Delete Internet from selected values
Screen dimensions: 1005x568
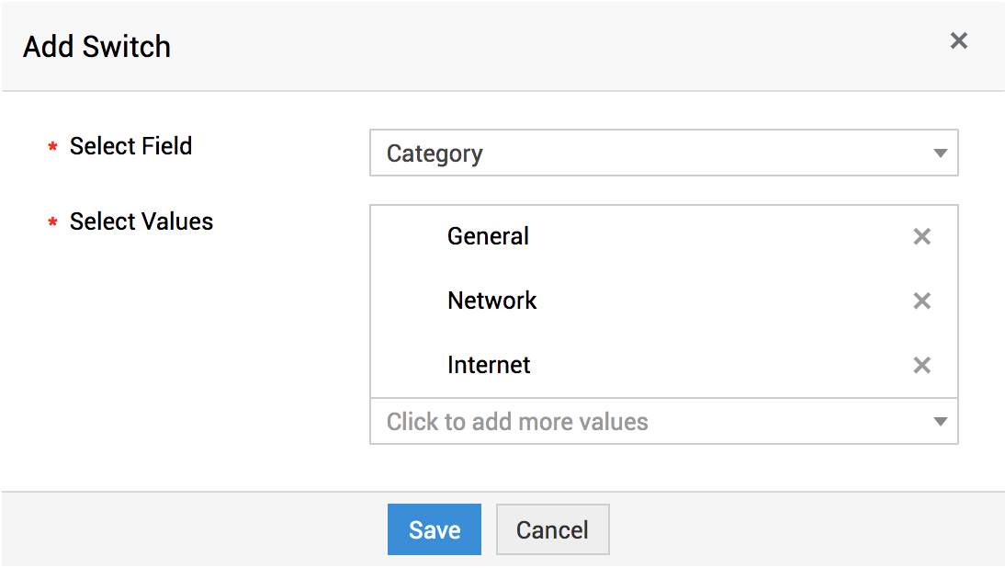(921, 366)
